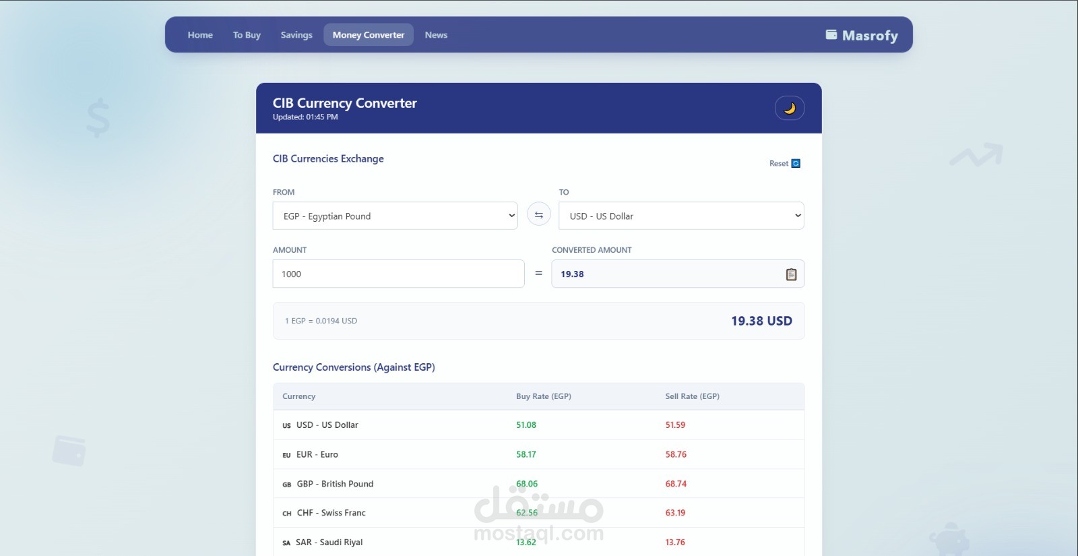This screenshot has height=556, width=1078.
Task: Select the SAR - Saudi Riyal row
Action: (x=538, y=542)
